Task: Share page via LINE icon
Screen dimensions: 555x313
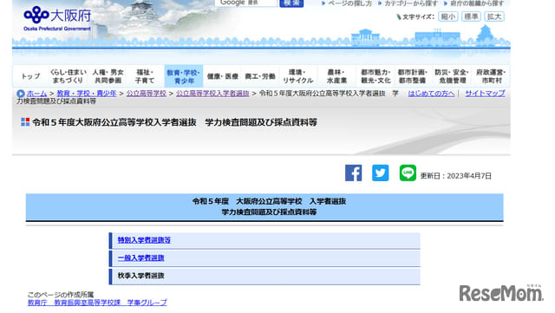Action: [408, 173]
